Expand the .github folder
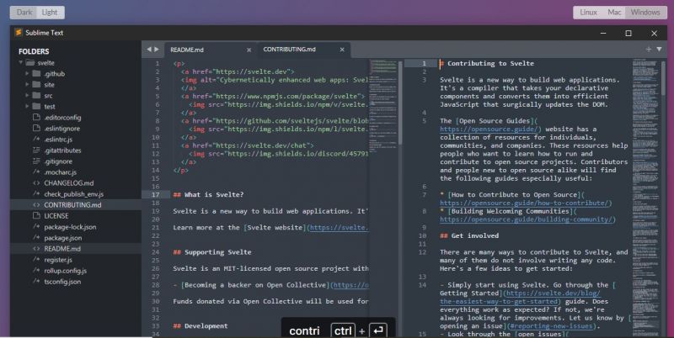Viewport: 674px width, 338px height. click(27, 73)
